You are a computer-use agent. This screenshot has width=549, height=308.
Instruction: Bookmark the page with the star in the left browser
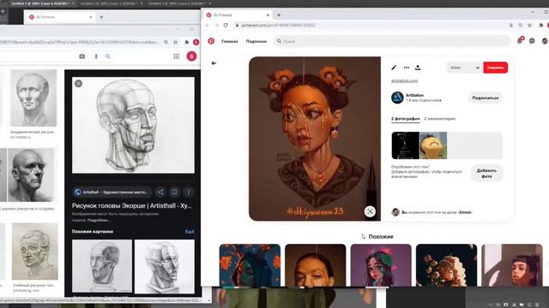click(175, 42)
